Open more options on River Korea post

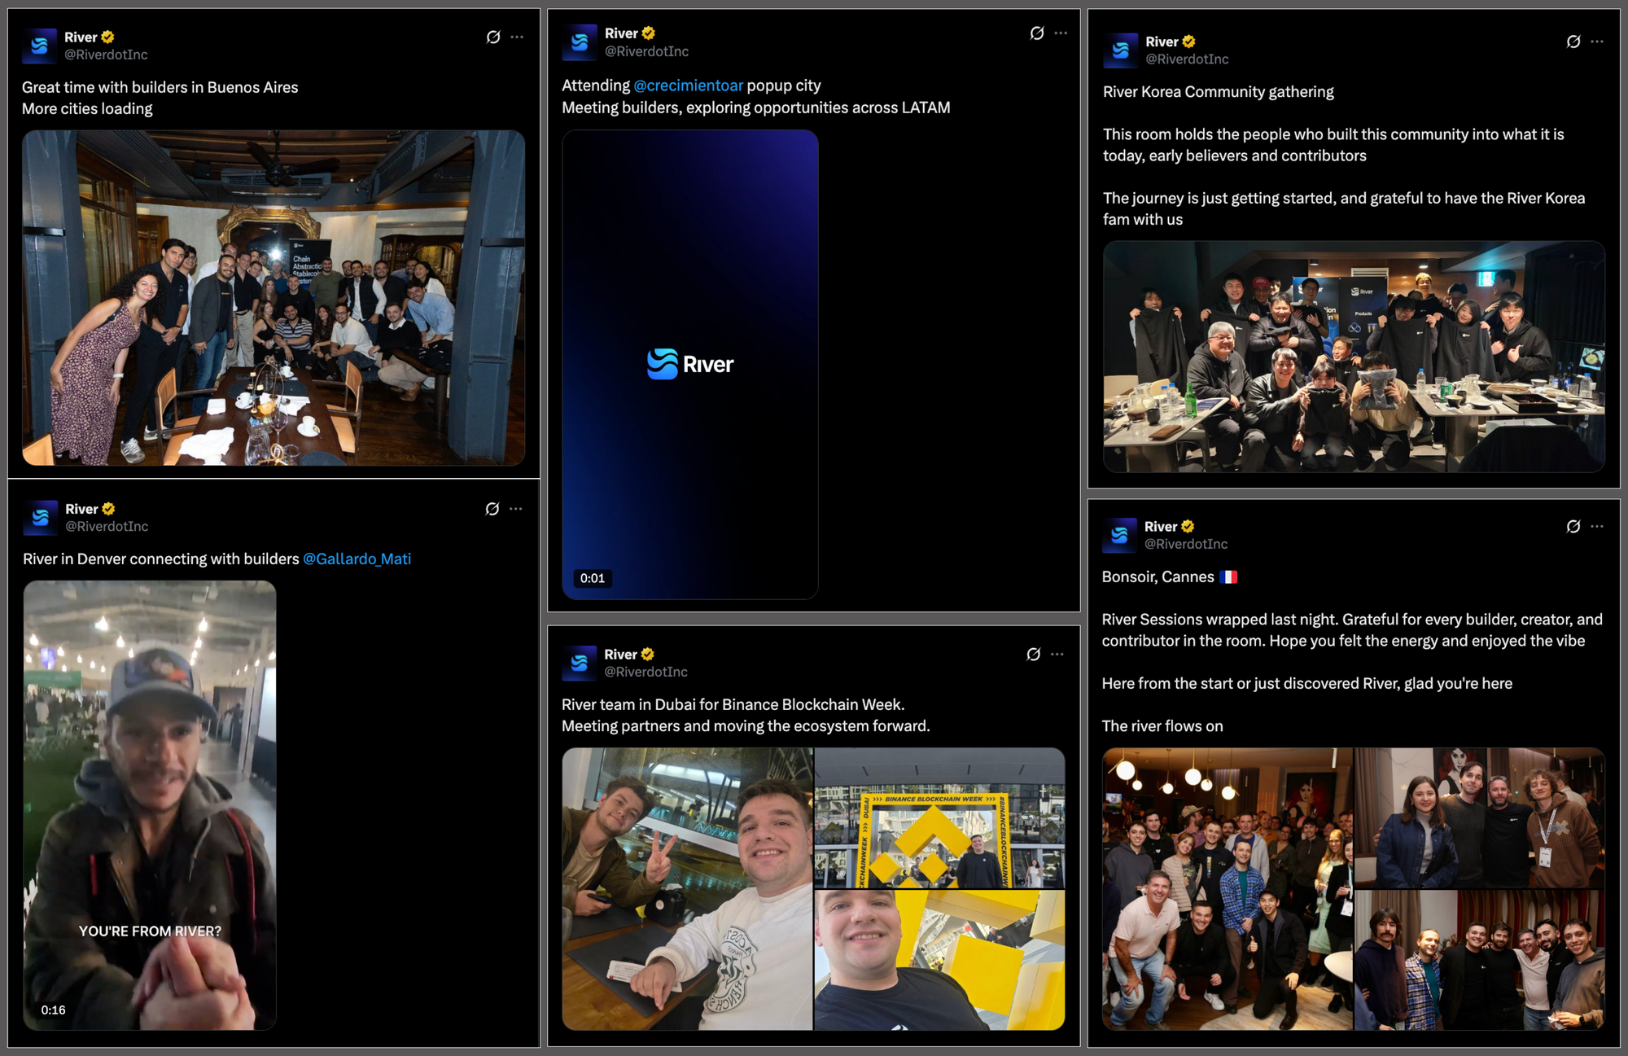pyautogui.click(x=1597, y=42)
